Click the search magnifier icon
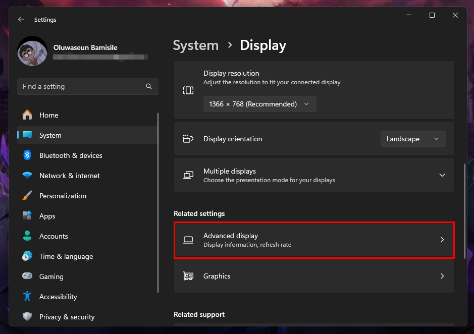Viewport: 474px width, 334px height. (149, 86)
